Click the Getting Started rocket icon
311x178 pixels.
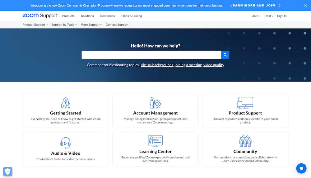point(66,103)
